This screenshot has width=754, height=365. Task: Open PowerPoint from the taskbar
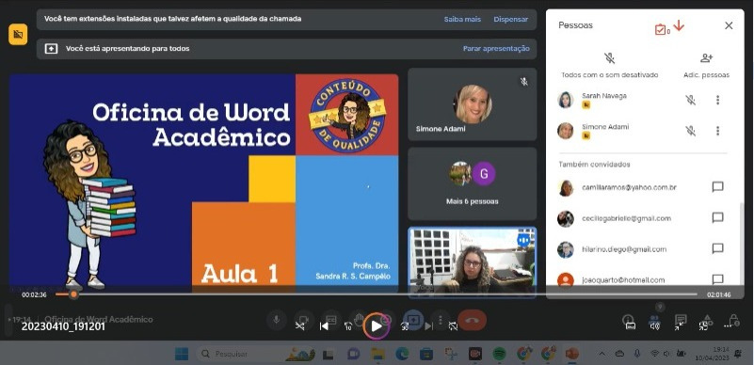point(572,354)
